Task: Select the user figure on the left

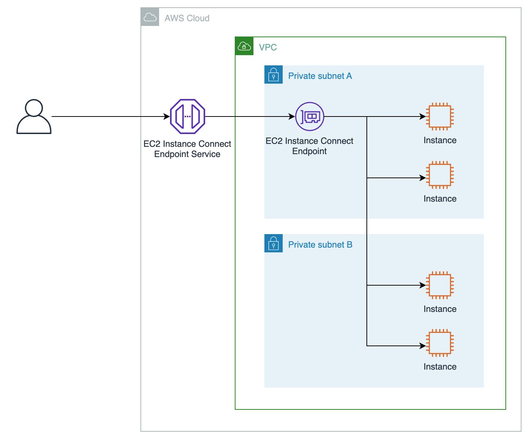Action: (x=34, y=117)
